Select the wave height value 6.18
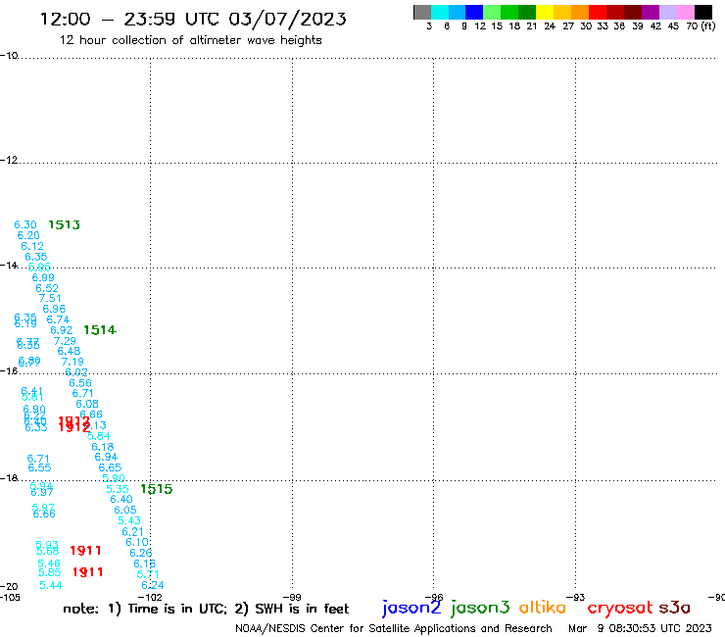The width and height of the screenshot is (725, 637). (x=103, y=447)
